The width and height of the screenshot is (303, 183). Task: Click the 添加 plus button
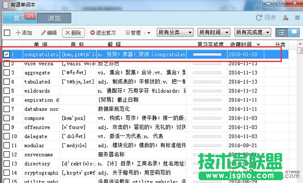point(24,33)
